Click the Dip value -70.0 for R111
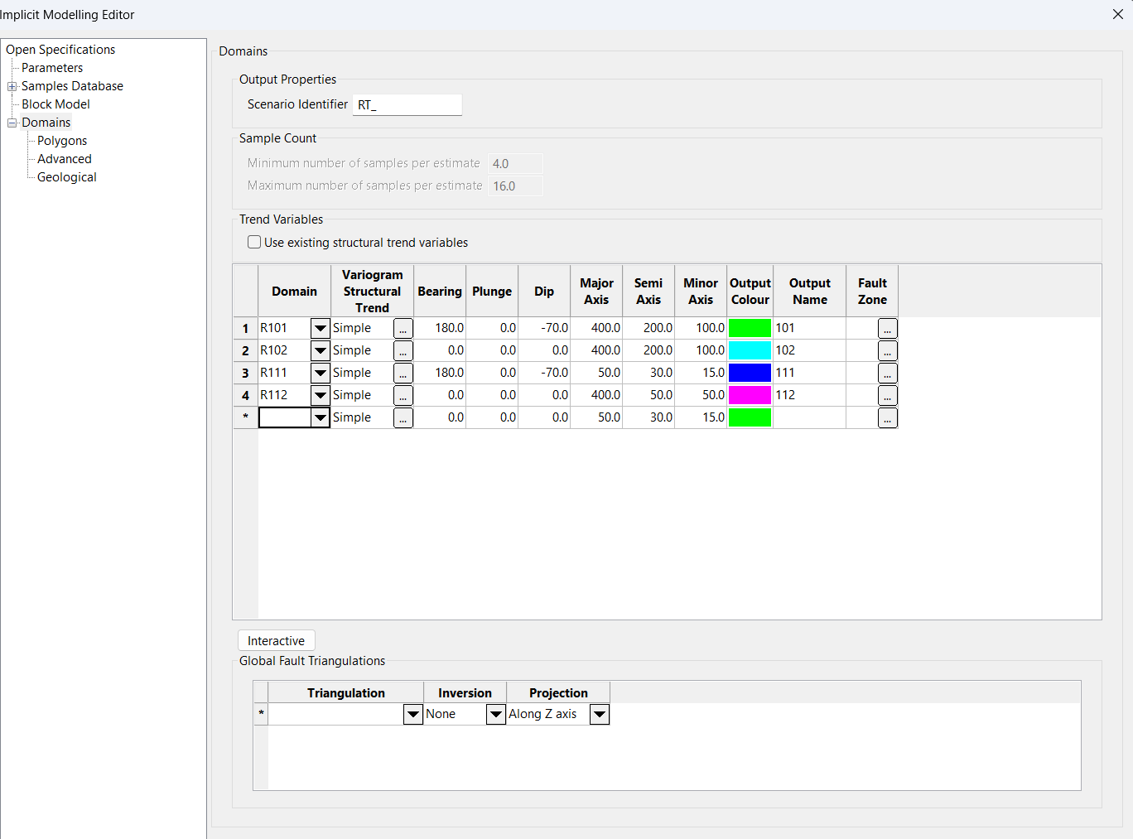1133x839 pixels. click(x=544, y=374)
